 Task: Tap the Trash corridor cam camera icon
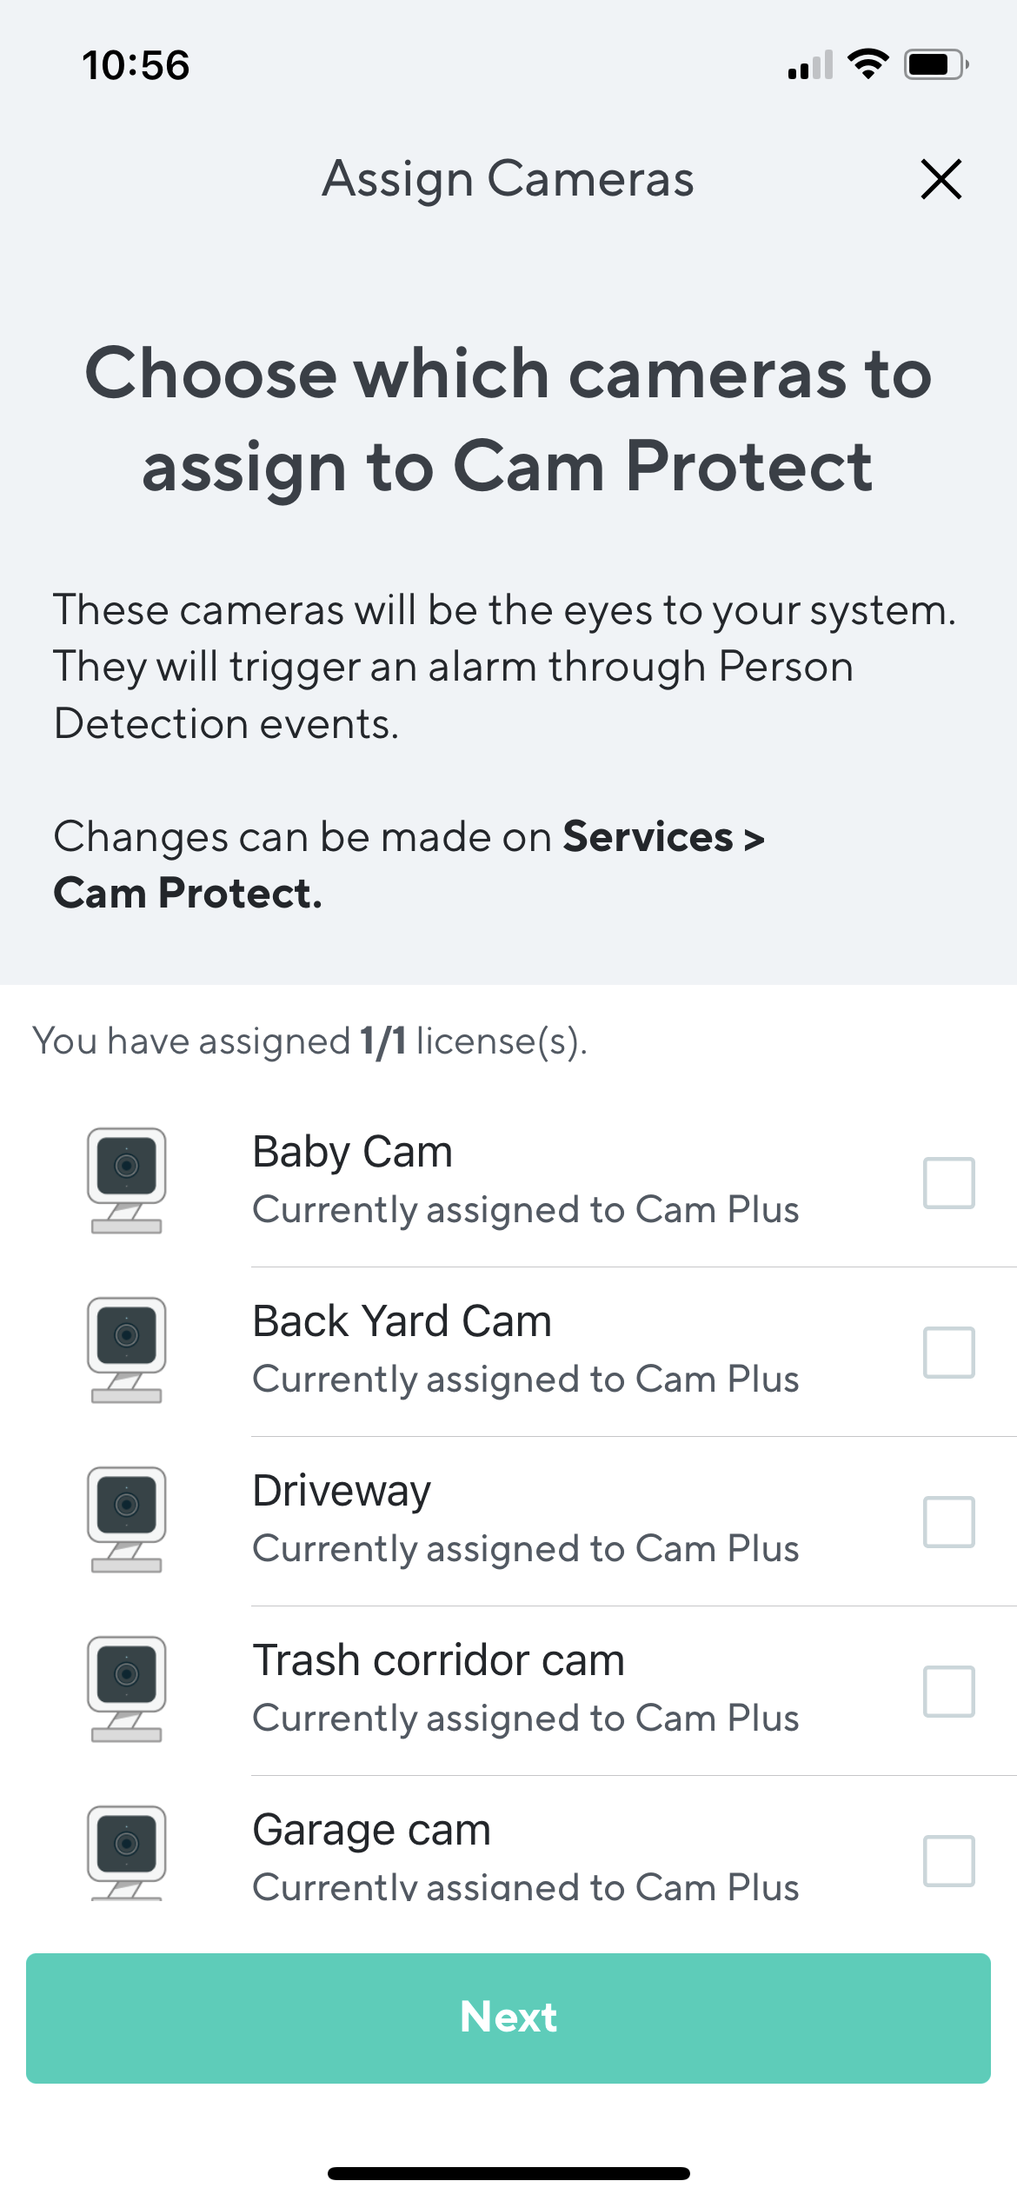coord(127,1689)
